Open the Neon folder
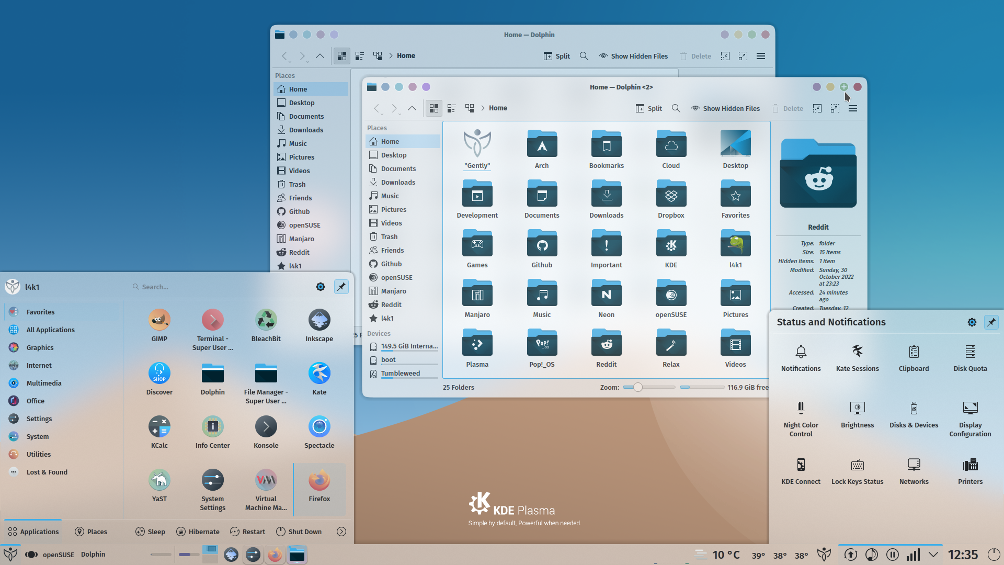Image resolution: width=1004 pixels, height=565 pixels. (606, 299)
